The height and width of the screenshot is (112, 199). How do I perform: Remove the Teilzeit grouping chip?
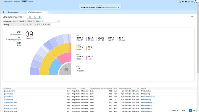(33, 21)
